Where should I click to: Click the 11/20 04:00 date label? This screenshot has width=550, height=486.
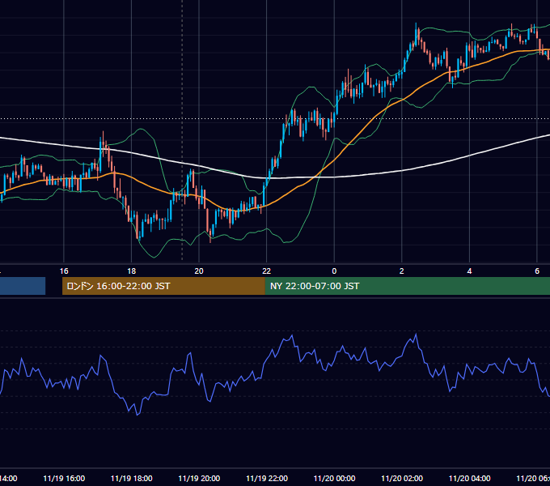469,479
